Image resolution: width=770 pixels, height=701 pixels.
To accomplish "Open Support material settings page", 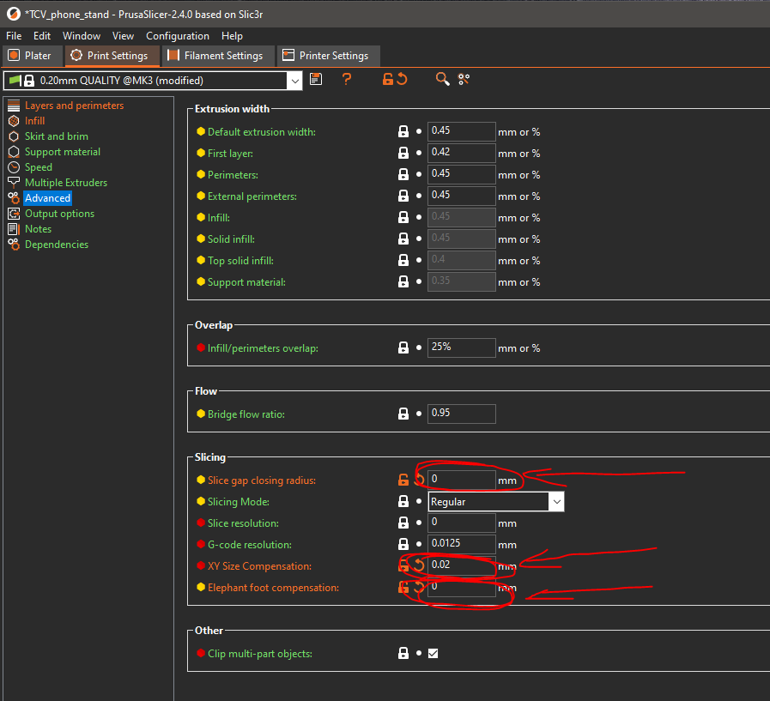I will (63, 152).
